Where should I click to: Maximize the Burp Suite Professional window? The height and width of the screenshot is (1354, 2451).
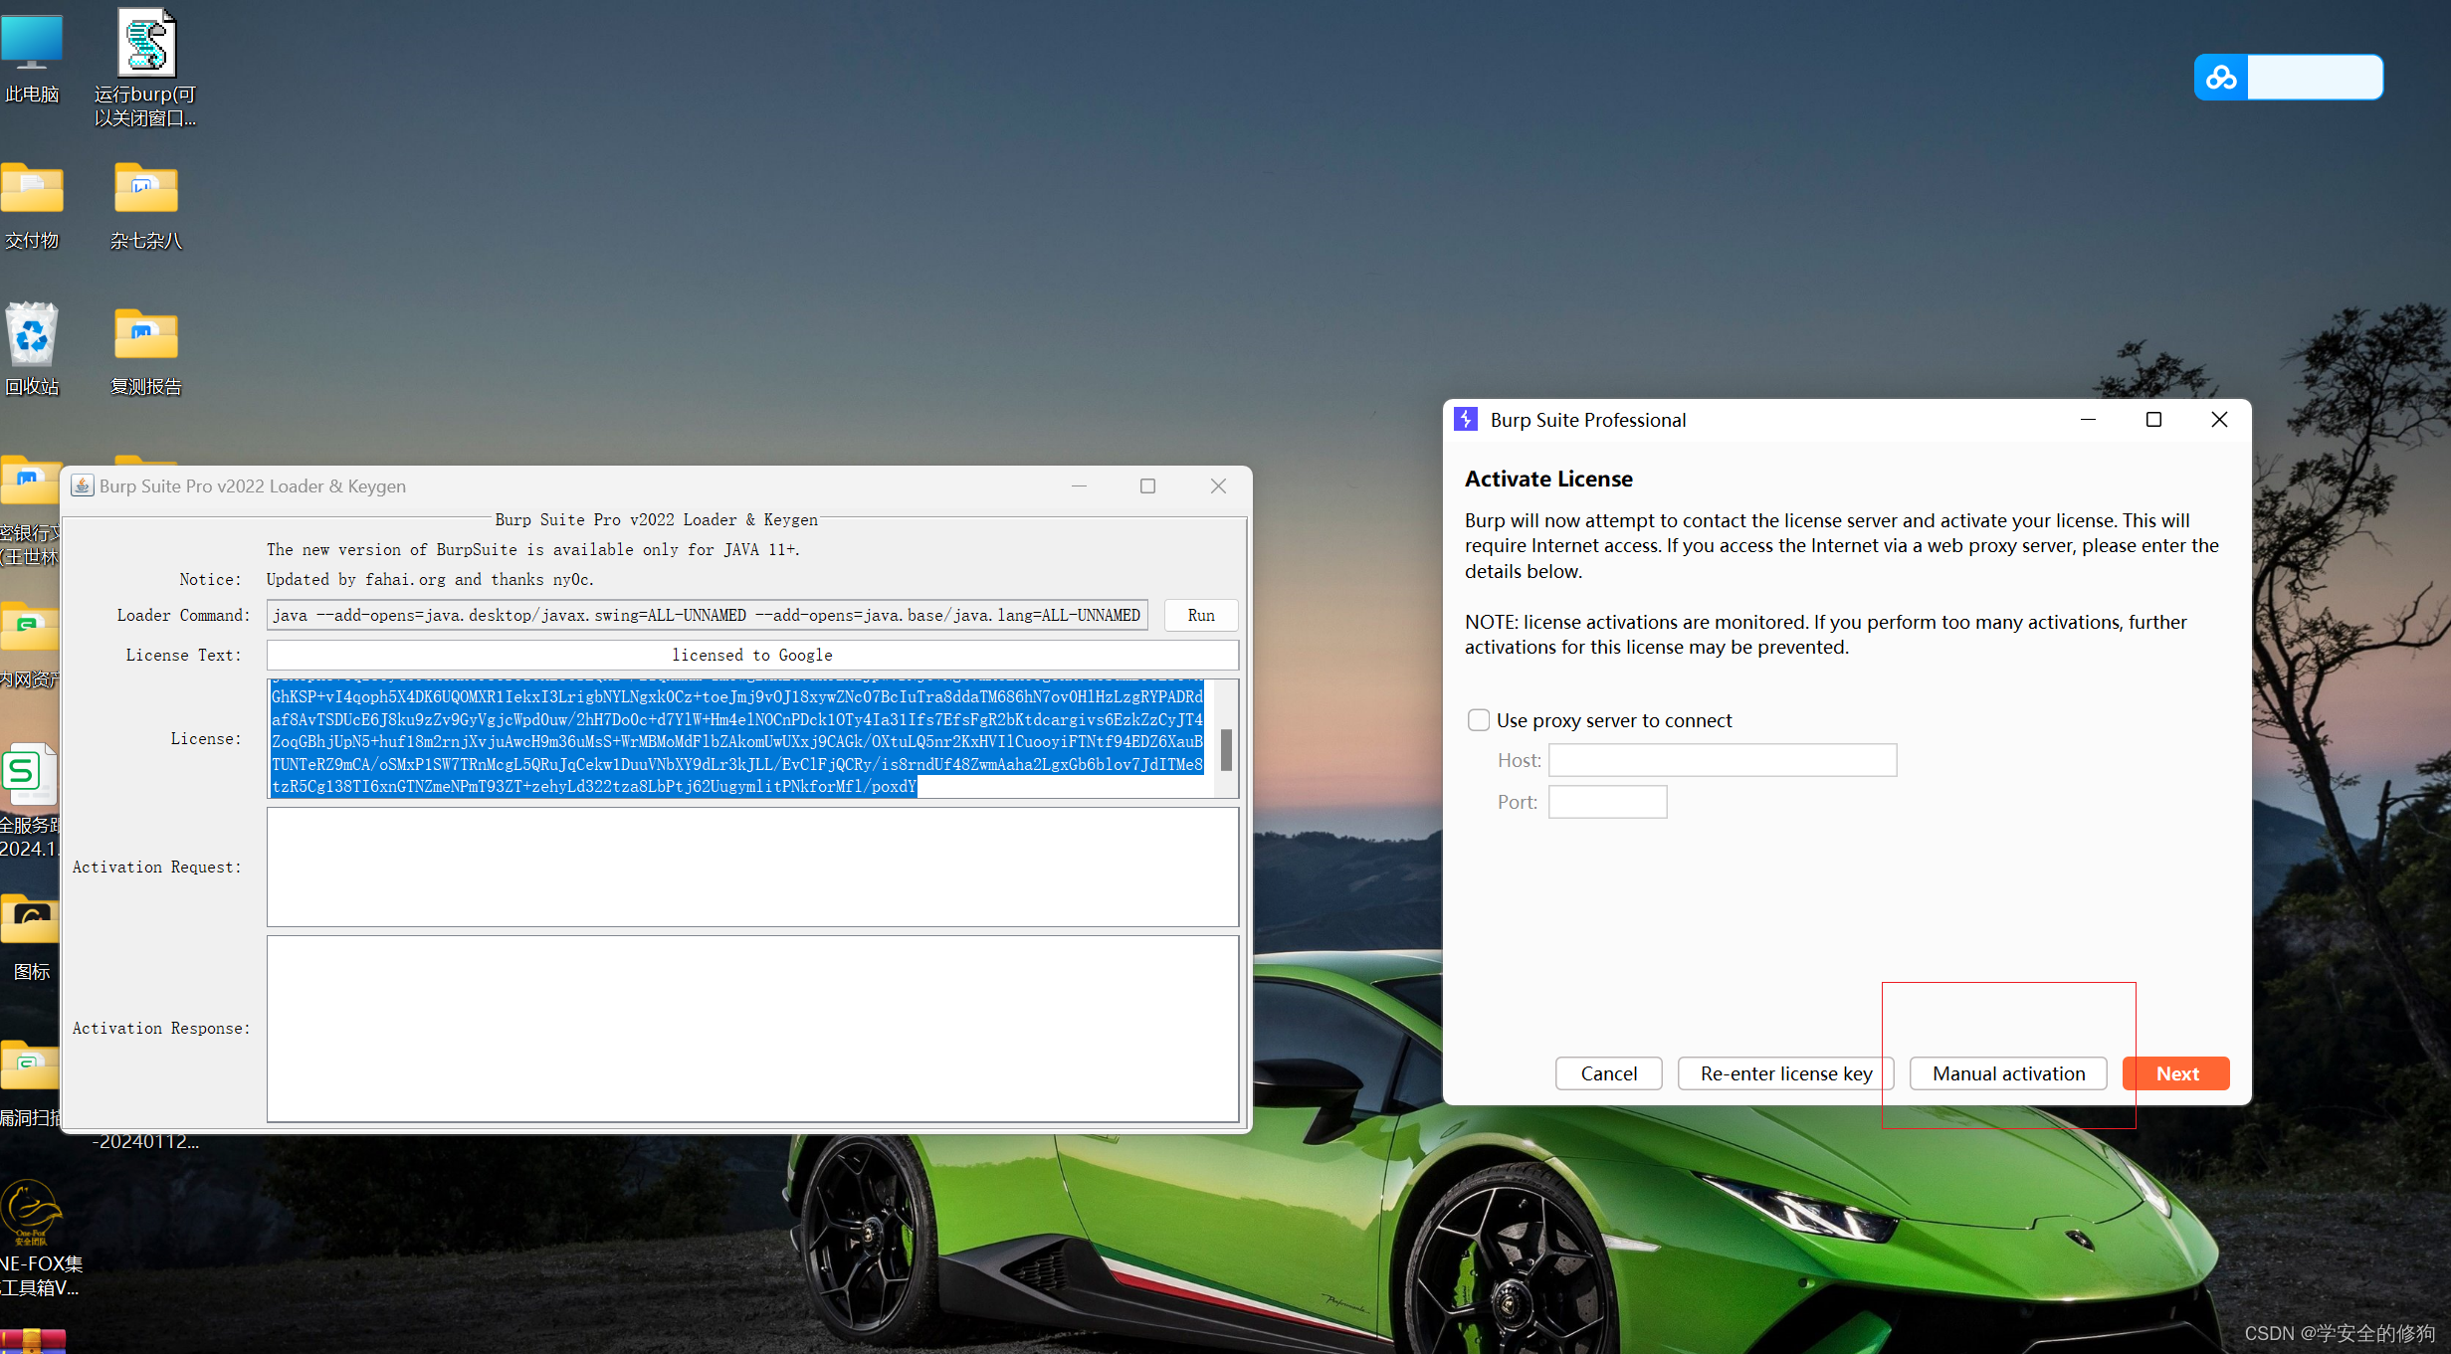click(2153, 419)
